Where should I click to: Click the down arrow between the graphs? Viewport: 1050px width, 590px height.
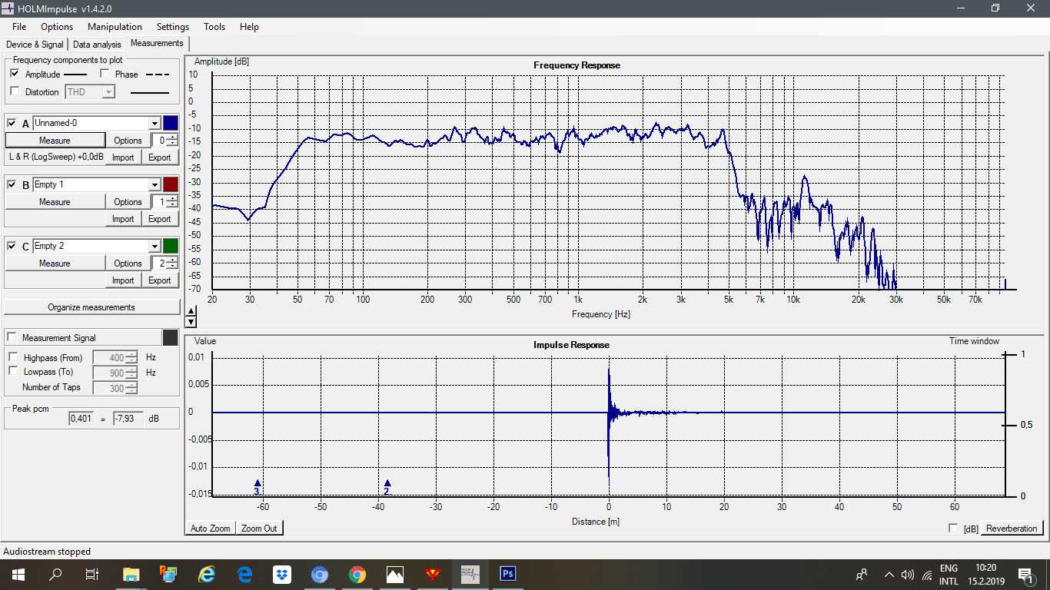tap(191, 321)
